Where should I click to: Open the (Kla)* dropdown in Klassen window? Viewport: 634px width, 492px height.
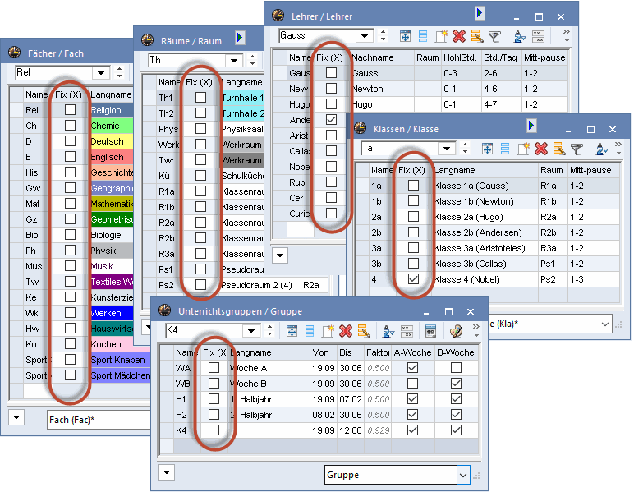[x=605, y=324]
